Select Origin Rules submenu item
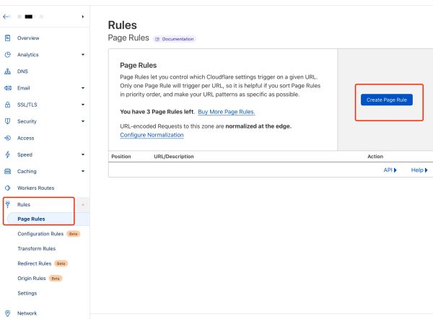 click(32, 278)
